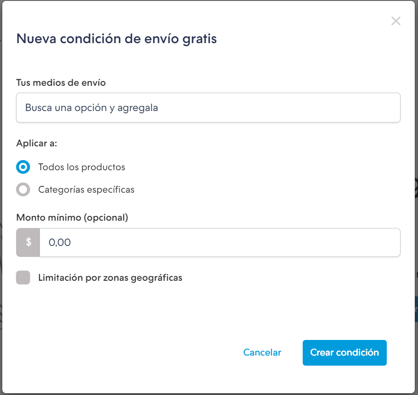Viewport: 418px width, 395px height.
Task: Cancel the new condition with Cancelar
Action: coord(262,352)
